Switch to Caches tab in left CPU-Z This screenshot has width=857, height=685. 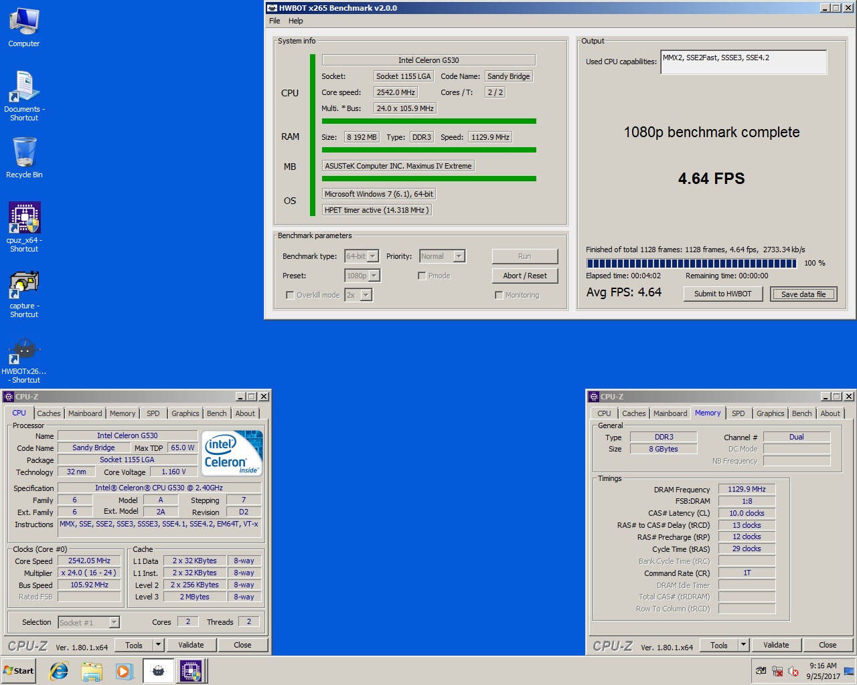tap(49, 413)
